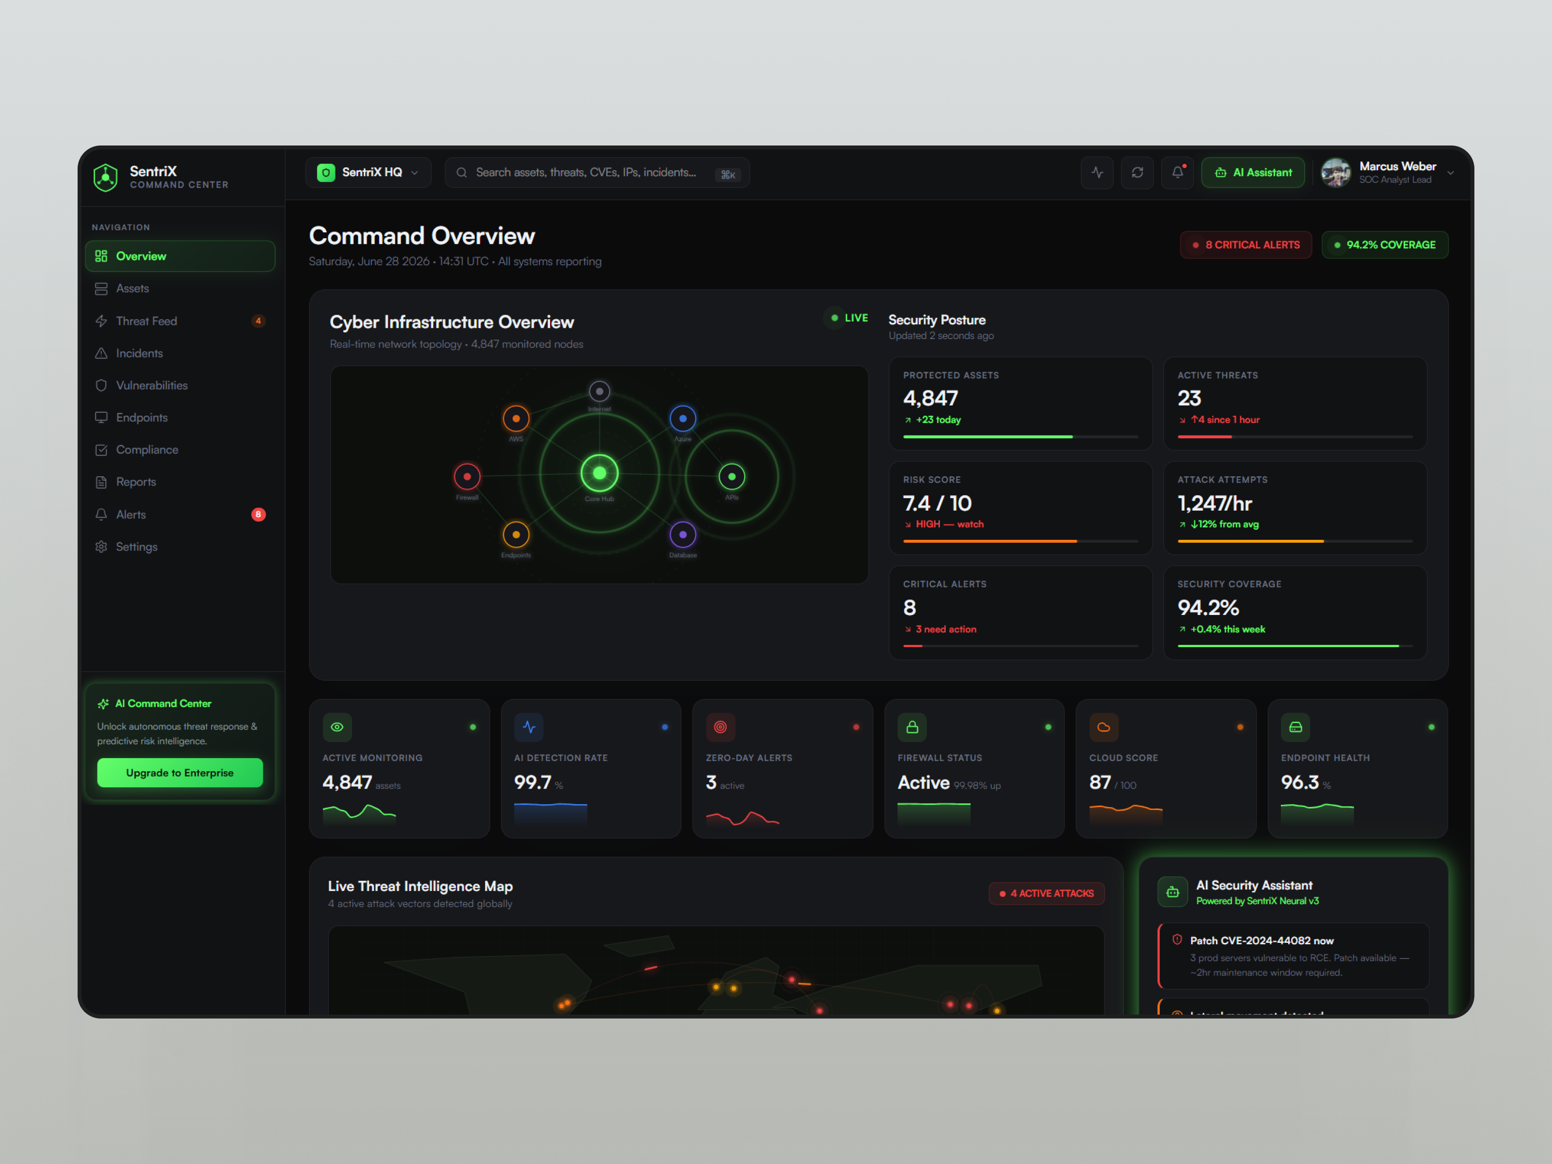The height and width of the screenshot is (1164, 1552).
Task: Click the Upgrade to Enterprise button
Action: [180, 773]
